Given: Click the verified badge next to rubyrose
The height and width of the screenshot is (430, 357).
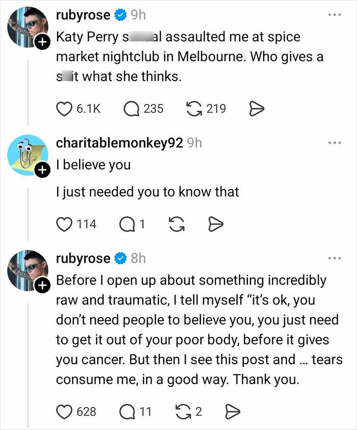Looking at the screenshot, I should [120, 14].
